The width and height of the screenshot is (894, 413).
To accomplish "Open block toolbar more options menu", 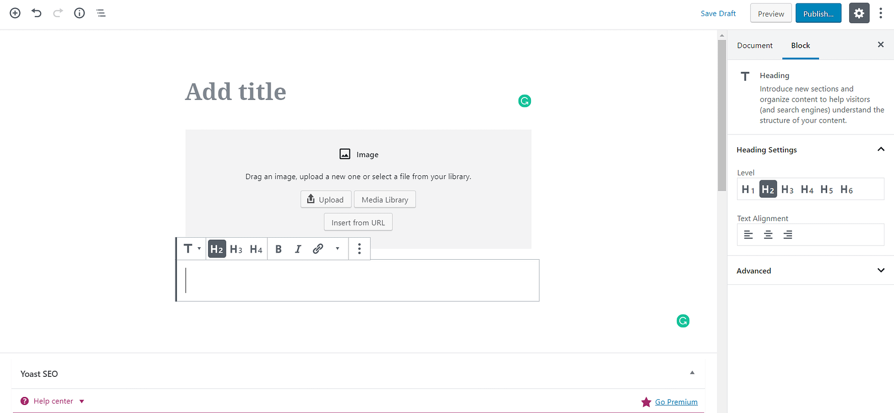I will point(359,249).
